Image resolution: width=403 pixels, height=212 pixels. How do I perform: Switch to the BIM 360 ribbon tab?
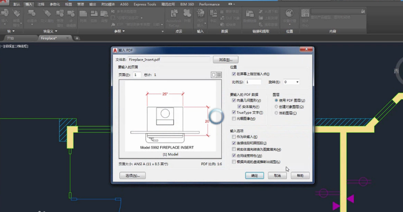187,4
